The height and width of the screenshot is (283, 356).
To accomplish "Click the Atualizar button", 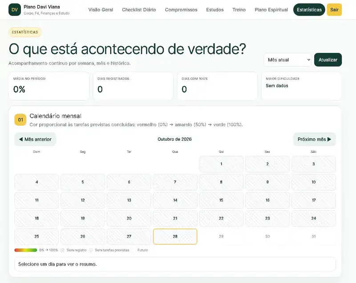I will pyautogui.click(x=328, y=60).
